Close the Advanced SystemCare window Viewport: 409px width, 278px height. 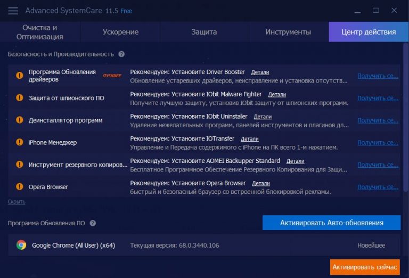click(x=394, y=11)
